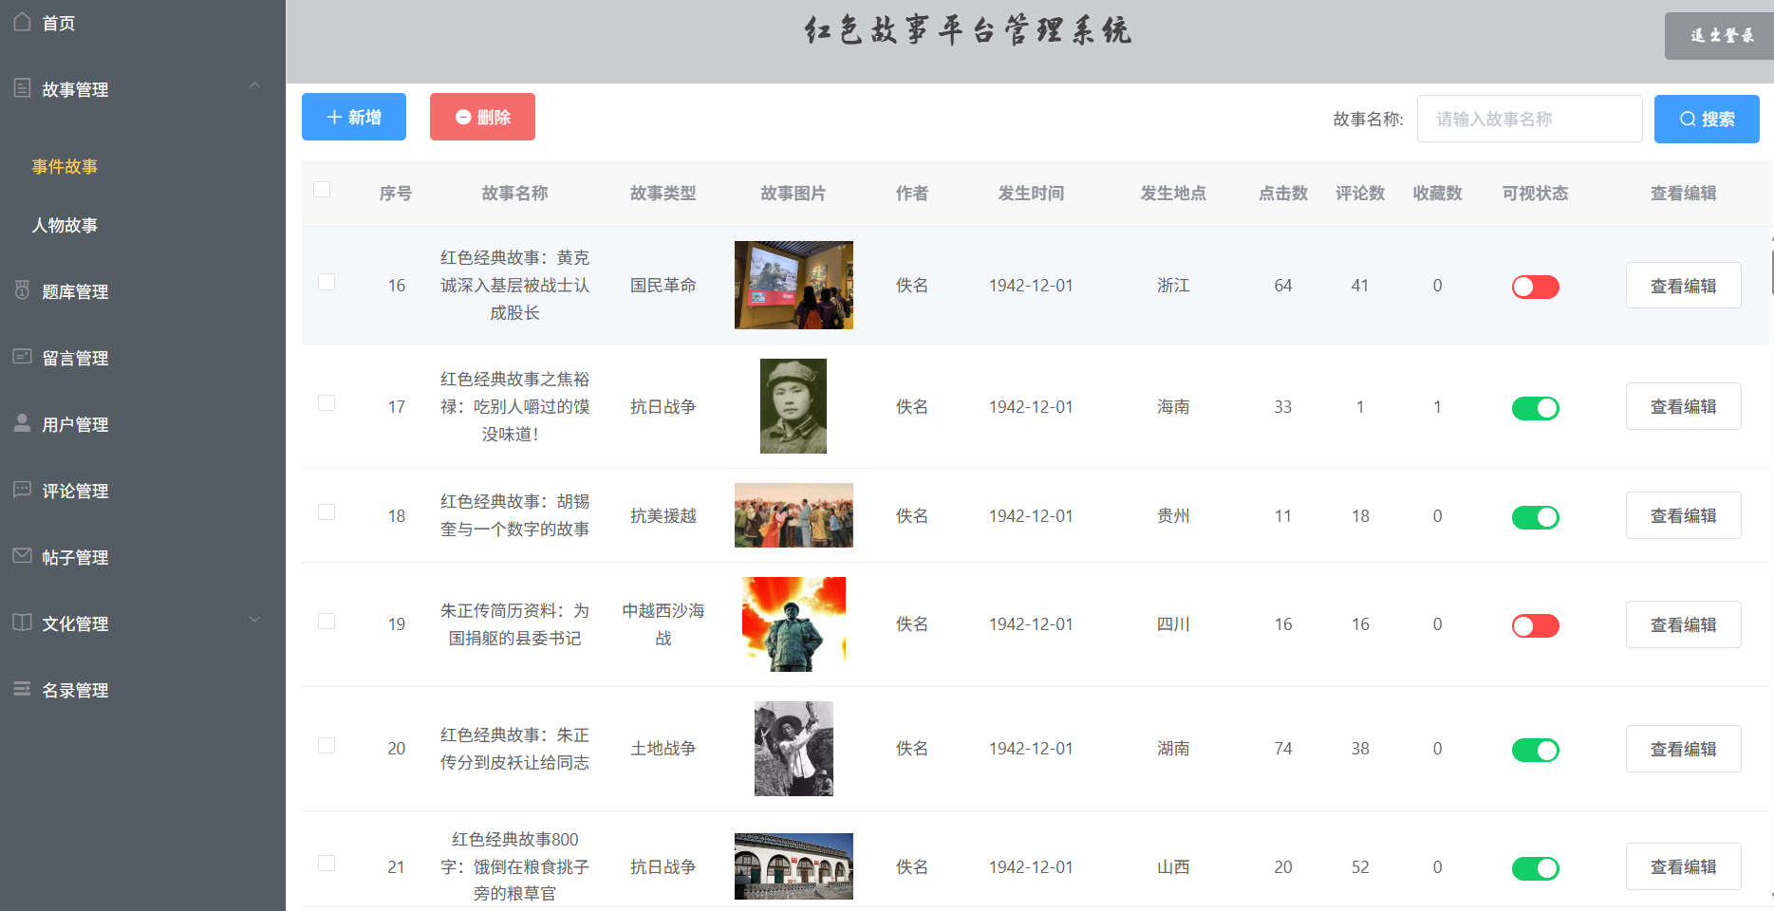Open the 首页 menu item
Image resolution: width=1774 pixels, height=911 pixels.
click(x=59, y=23)
